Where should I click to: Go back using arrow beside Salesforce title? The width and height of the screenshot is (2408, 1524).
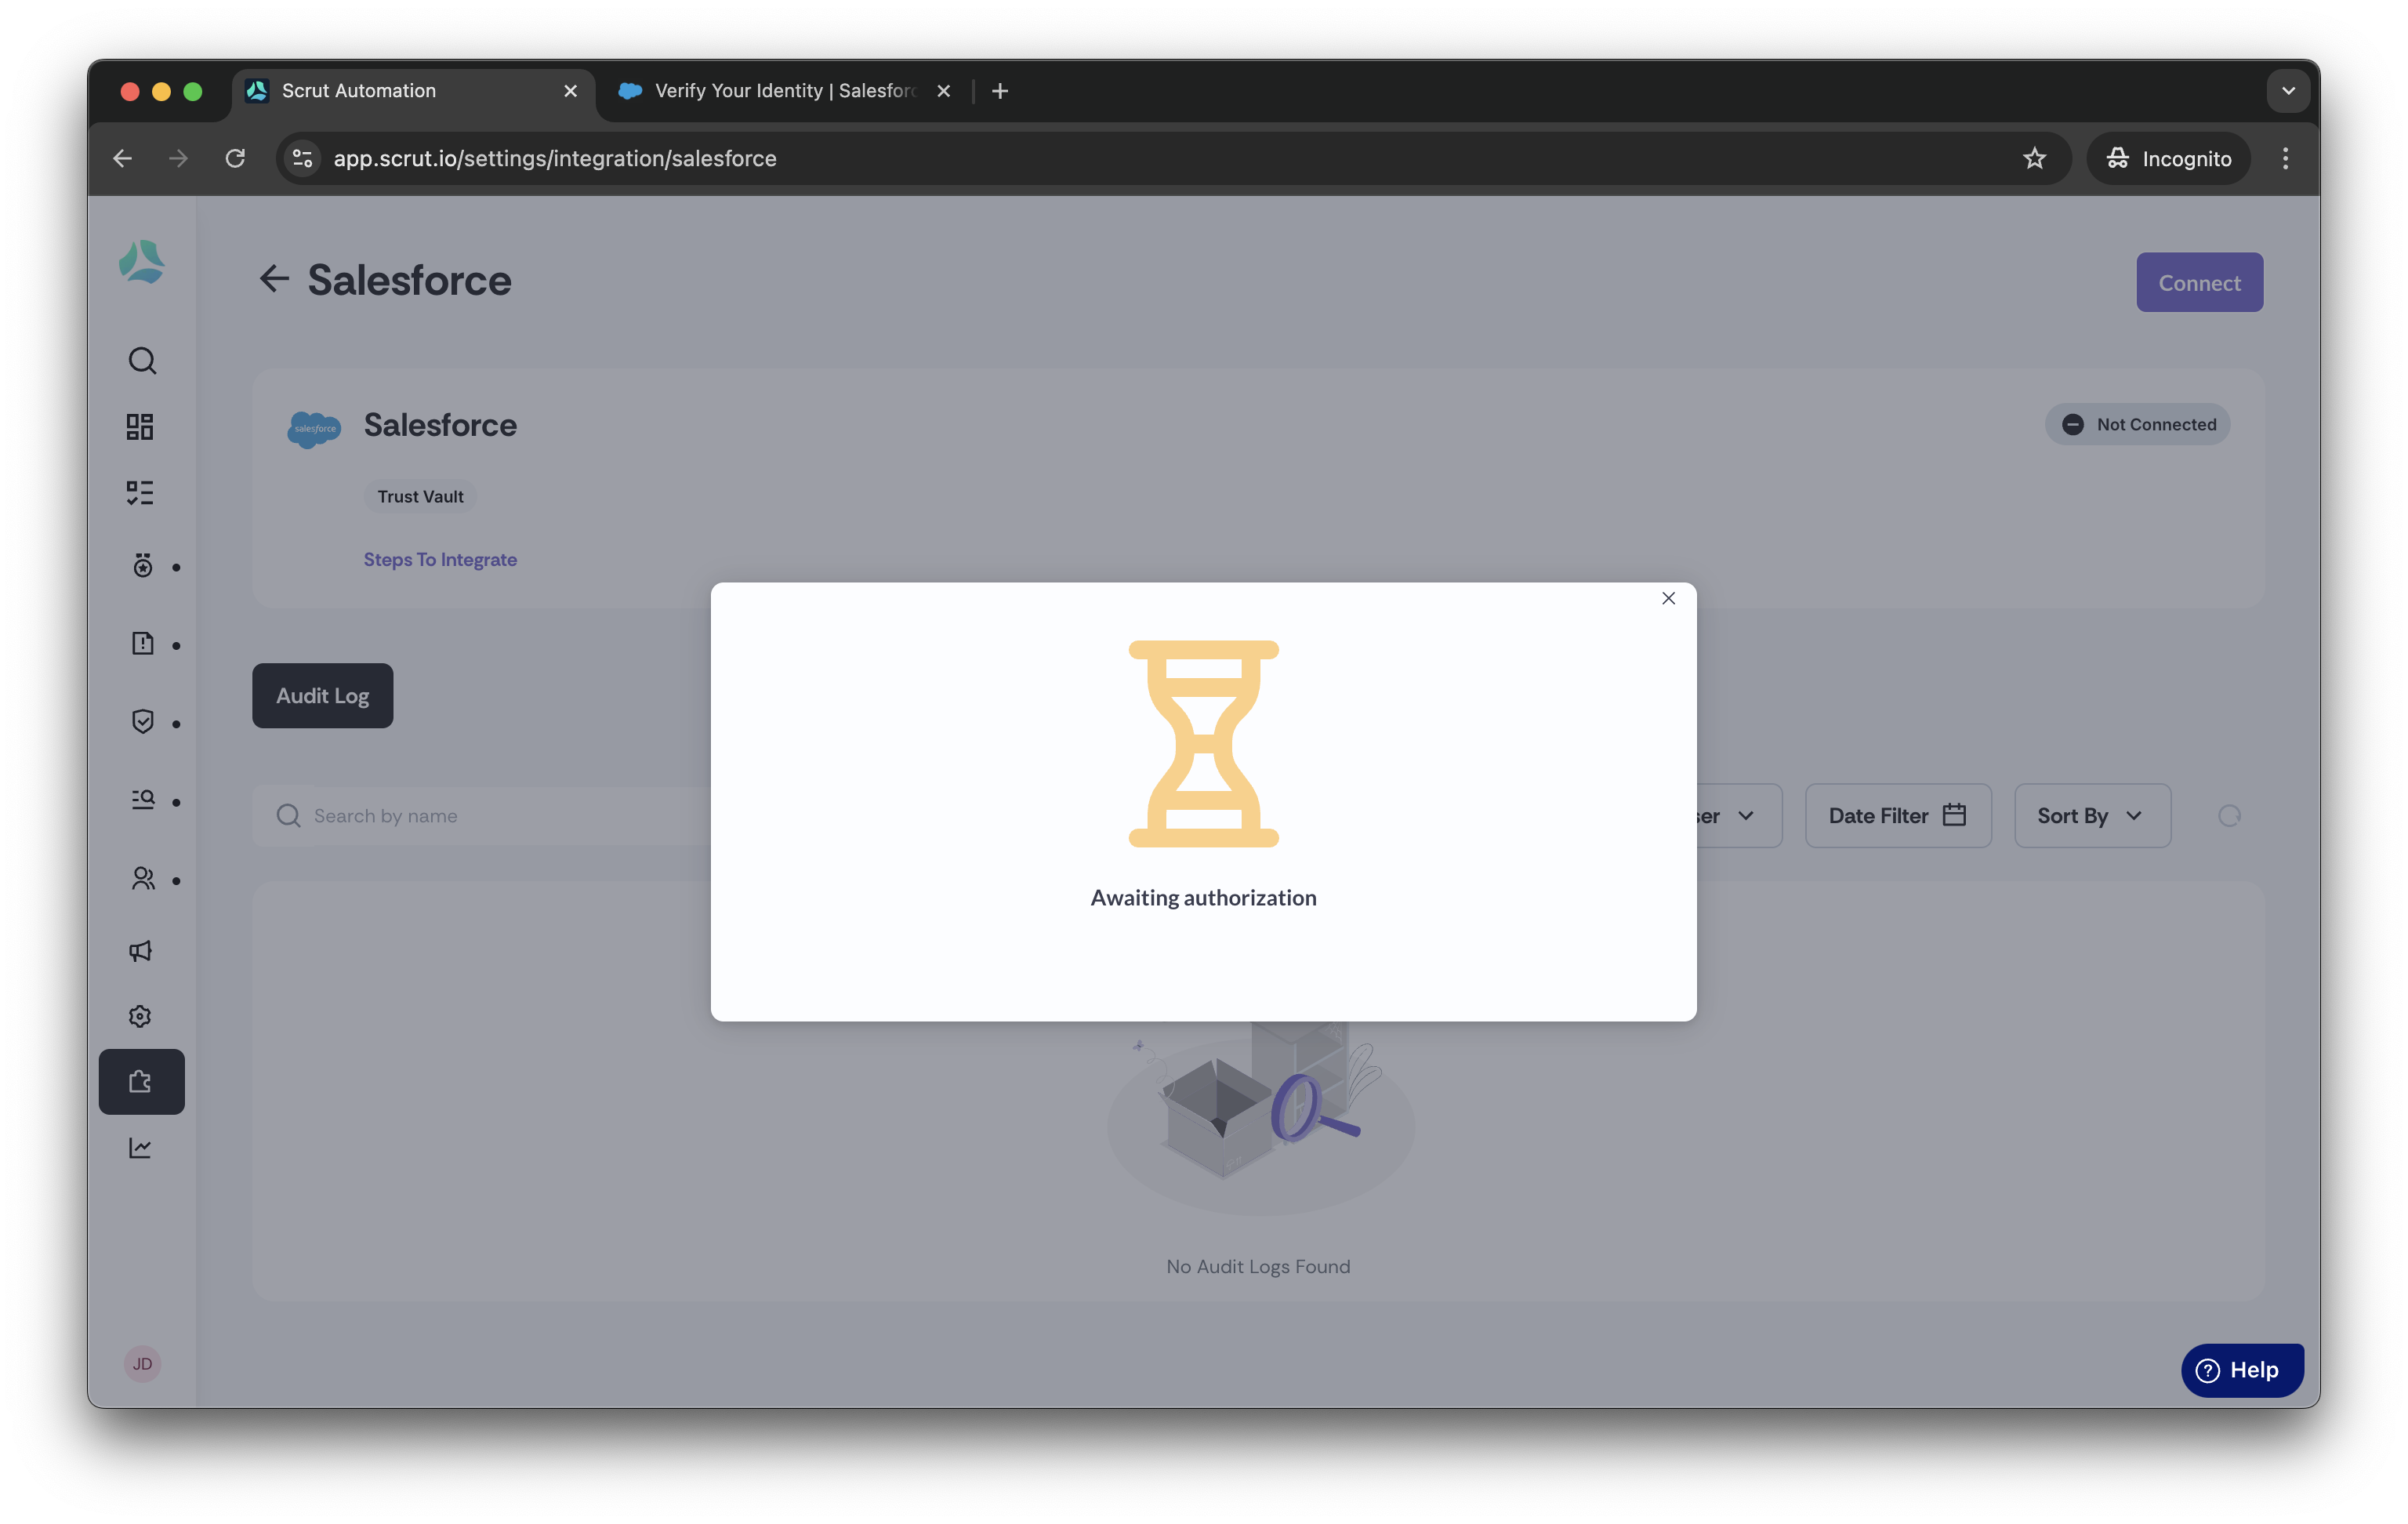pyautogui.click(x=274, y=279)
